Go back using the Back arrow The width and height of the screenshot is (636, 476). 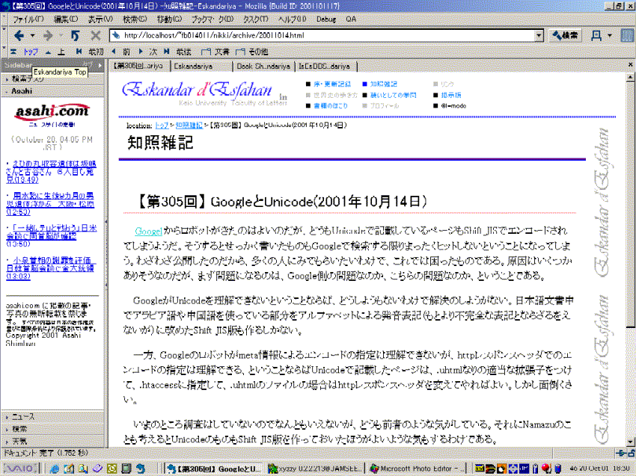(x=19, y=36)
